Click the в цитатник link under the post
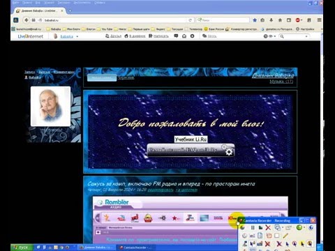 coord(186,190)
